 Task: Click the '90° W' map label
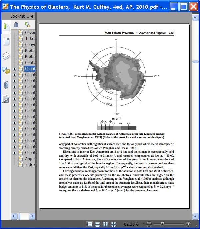click(77, 76)
